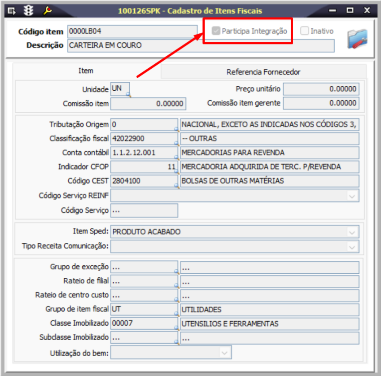This screenshot has width=381, height=376.
Task: Click the Código CEST field 2804100
Action: [x=144, y=181]
